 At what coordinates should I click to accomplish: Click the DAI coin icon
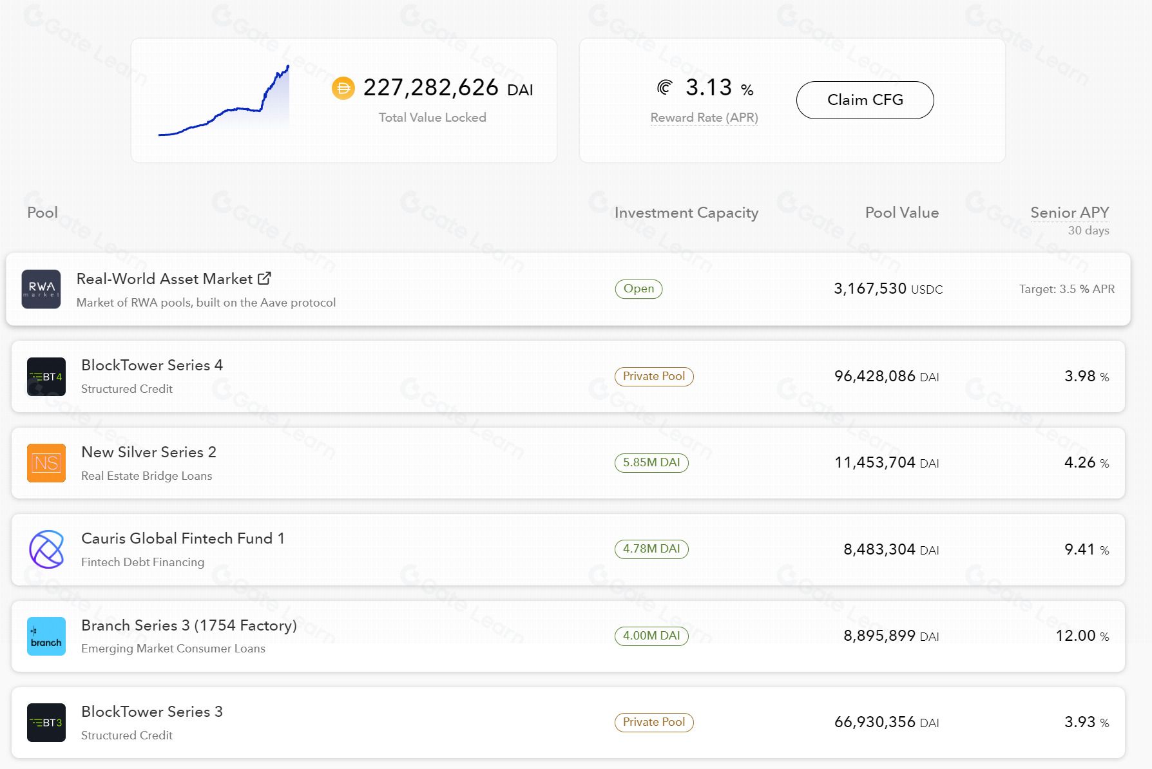(x=343, y=88)
